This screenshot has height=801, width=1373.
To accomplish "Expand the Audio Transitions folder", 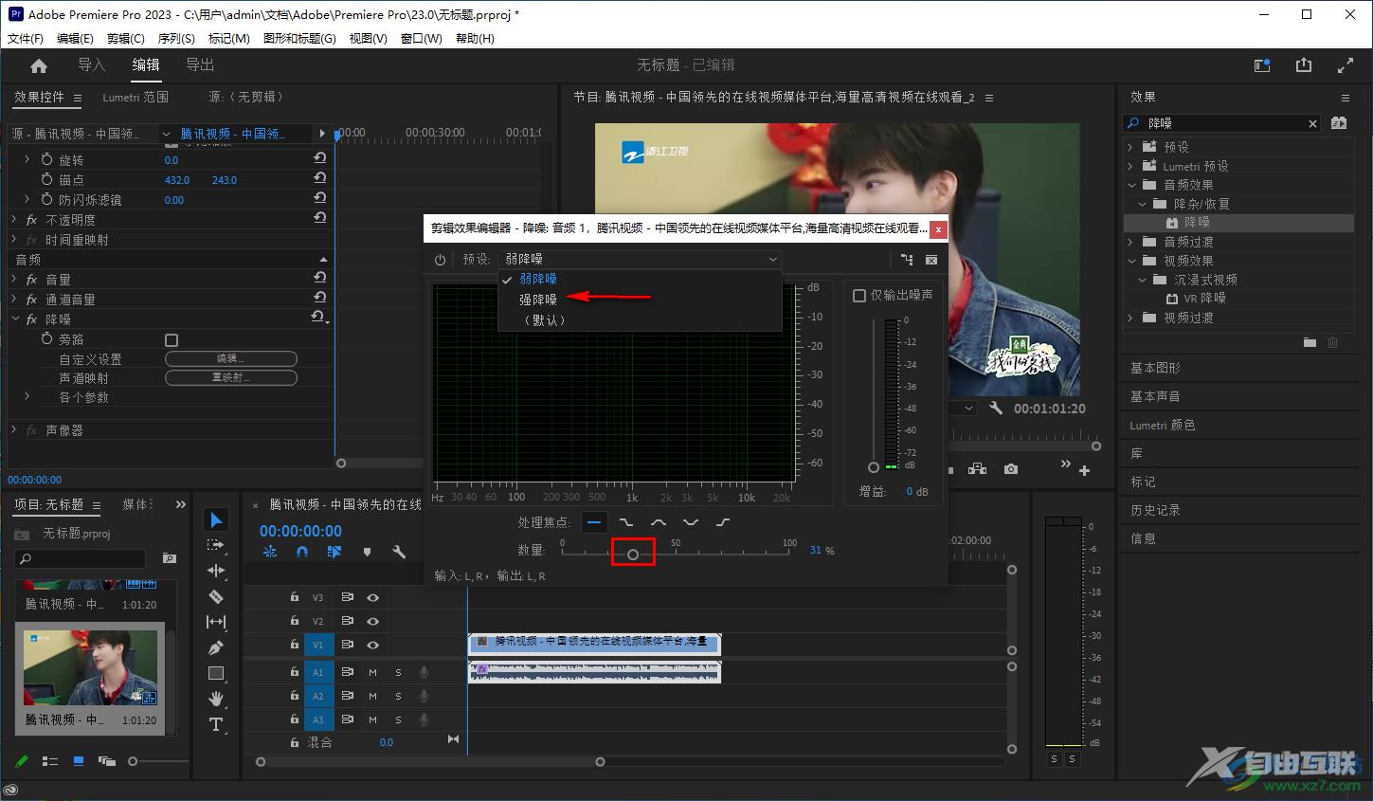I will click(1130, 242).
